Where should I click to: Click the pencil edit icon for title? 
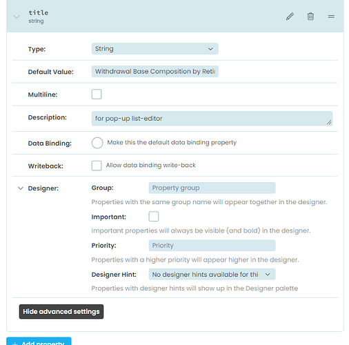[x=290, y=17]
